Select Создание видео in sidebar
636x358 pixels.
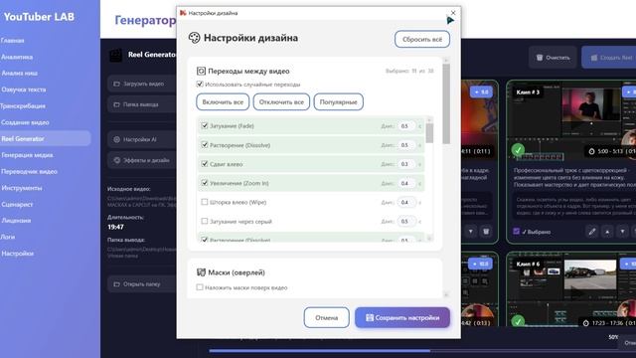click(25, 122)
